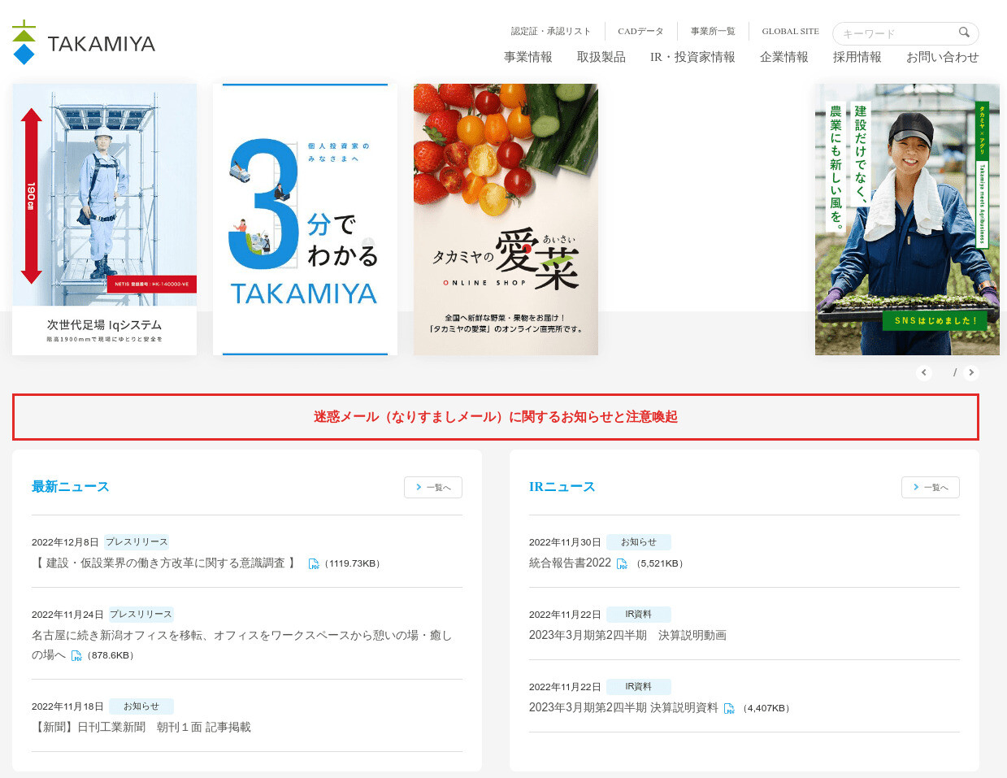Open 決算説明資料 link
The height and width of the screenshot is (778, 1007).
(x=623, y=707)
